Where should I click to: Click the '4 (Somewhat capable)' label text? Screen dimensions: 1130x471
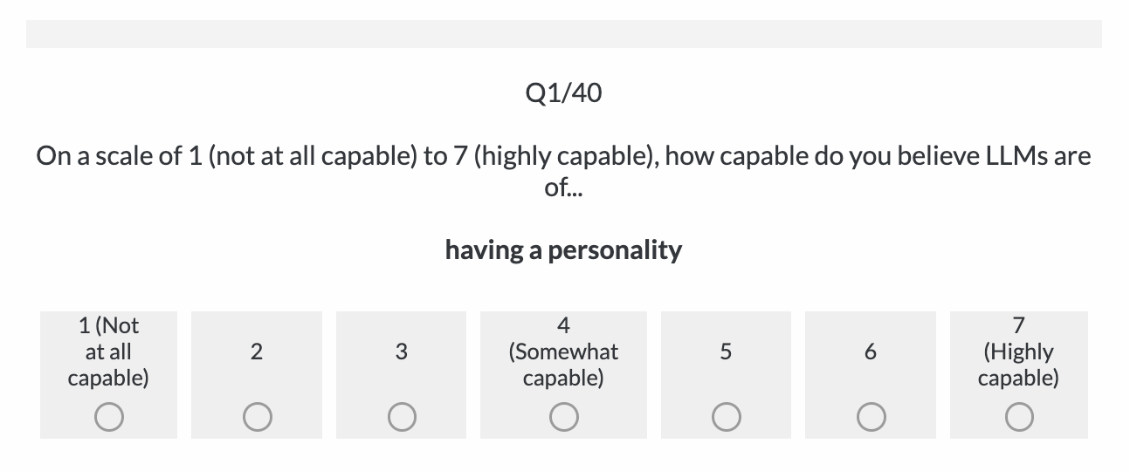tap(563, 352)
